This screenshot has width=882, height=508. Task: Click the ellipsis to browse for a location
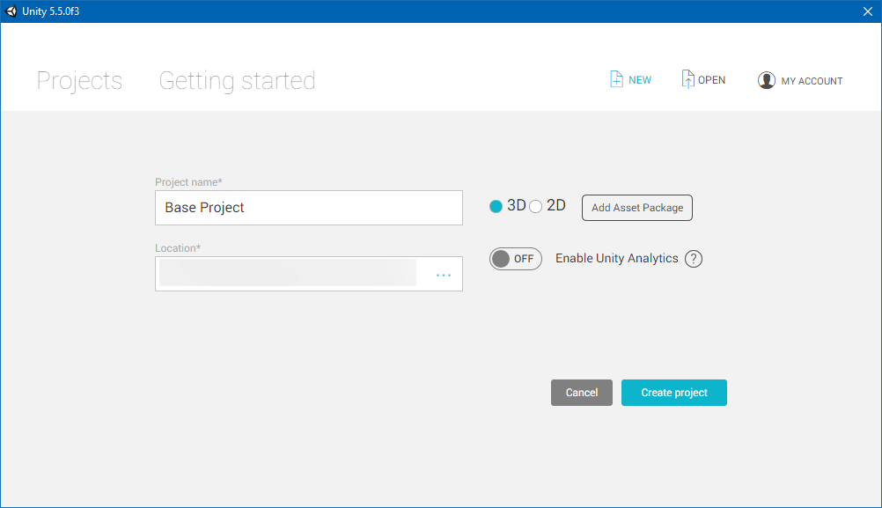pos(443,275)
